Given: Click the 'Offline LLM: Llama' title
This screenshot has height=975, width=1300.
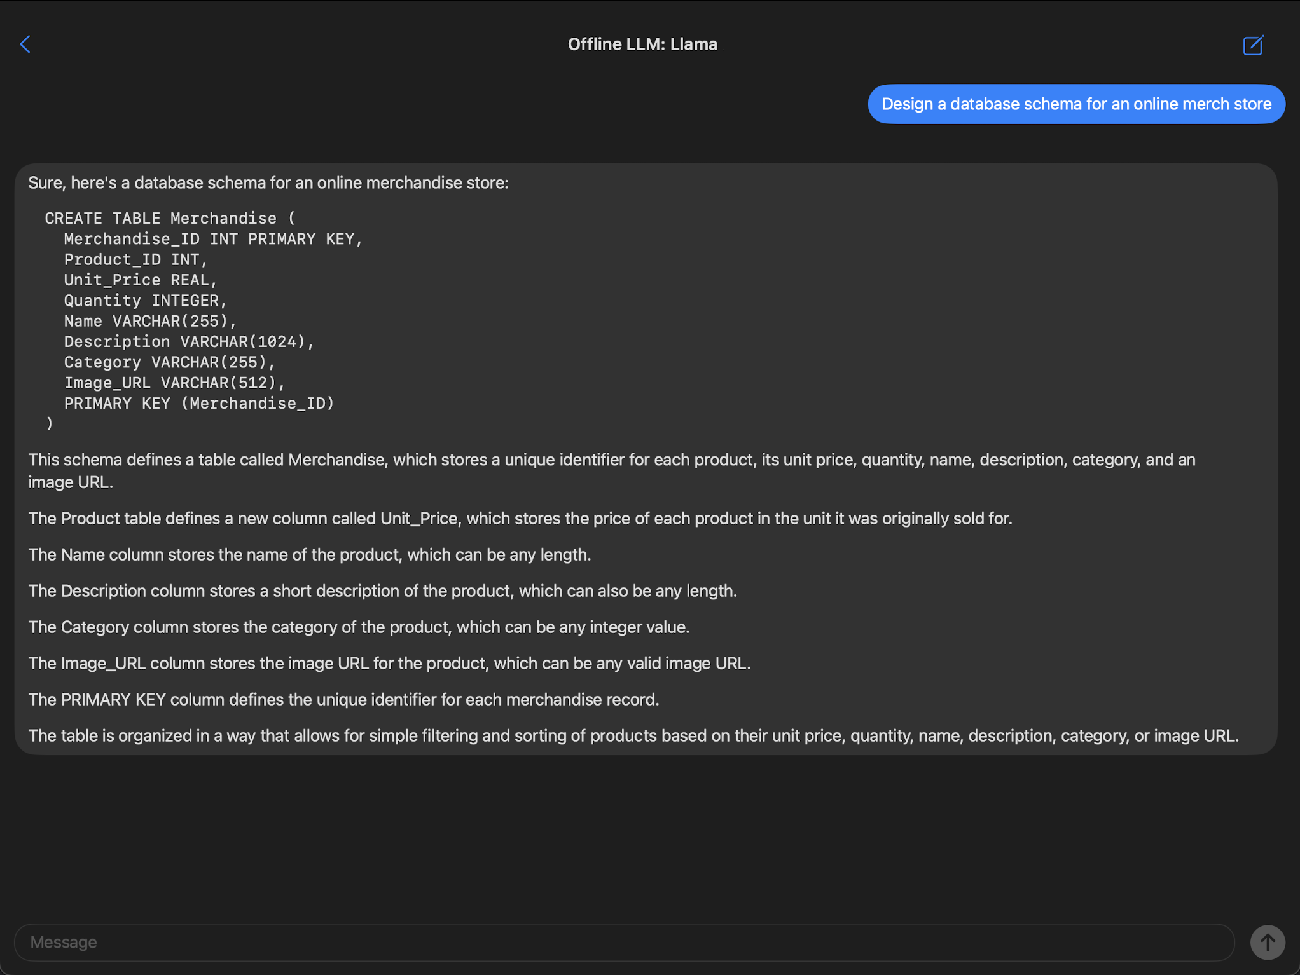Looking at the screenshot, I should [x=642, y=44].
